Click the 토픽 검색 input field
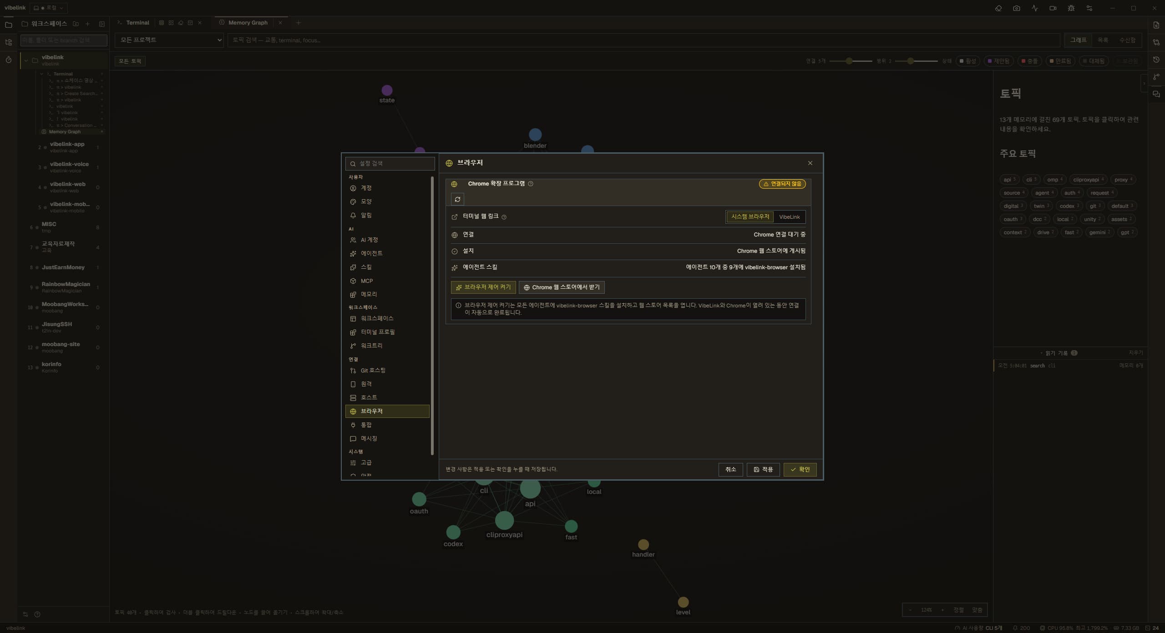Viewport: 1165px width, 633px height. (x=643, y=40)
